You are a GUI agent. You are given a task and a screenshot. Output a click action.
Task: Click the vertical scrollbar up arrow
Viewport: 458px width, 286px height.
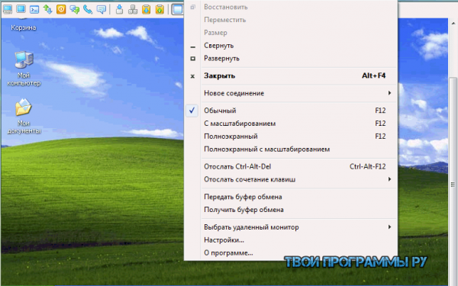[453, 24]
